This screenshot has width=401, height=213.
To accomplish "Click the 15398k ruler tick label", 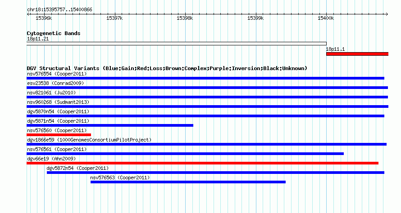I will pos(185,18).
